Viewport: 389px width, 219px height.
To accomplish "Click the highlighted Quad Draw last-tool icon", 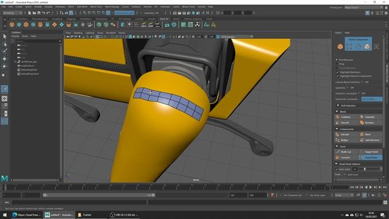I will (4, 89).
